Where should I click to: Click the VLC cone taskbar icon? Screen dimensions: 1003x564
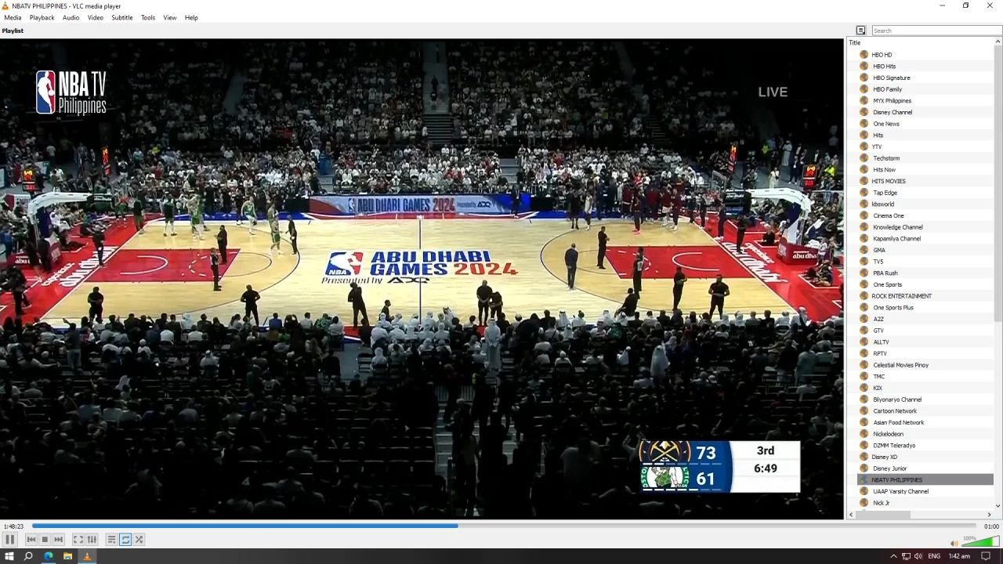pos(87,556)
